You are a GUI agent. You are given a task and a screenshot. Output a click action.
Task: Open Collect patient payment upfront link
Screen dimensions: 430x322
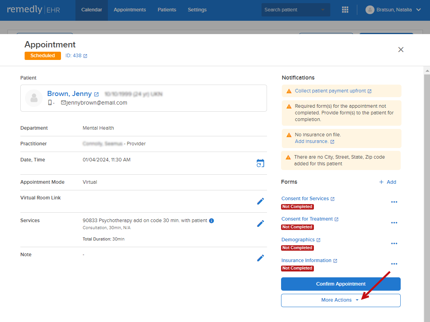pyautogui.click(x=330, y=91)
